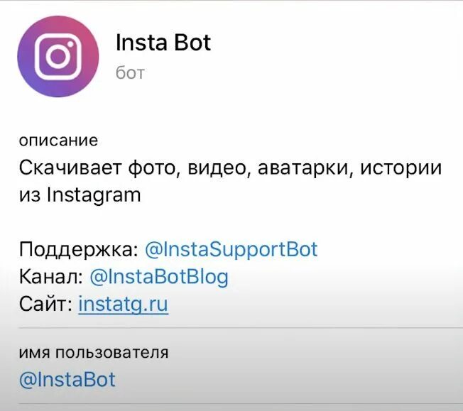Screen dimensions: 463x411
Task: Visit the instatg.ru website link
Action: (124, 305)
